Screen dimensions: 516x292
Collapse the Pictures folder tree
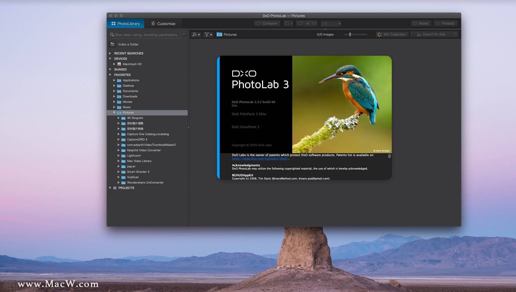click(x=114, y=113)
